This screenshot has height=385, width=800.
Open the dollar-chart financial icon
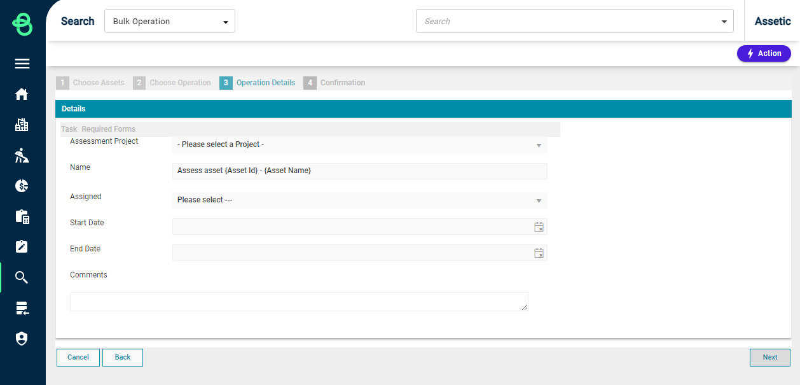[22, 186]
